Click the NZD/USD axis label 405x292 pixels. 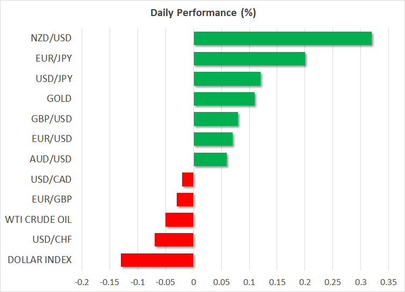(x=52, y=39)
